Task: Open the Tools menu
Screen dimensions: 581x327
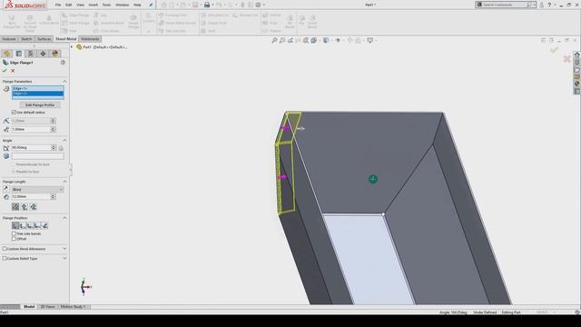Action: coord(106,5)
